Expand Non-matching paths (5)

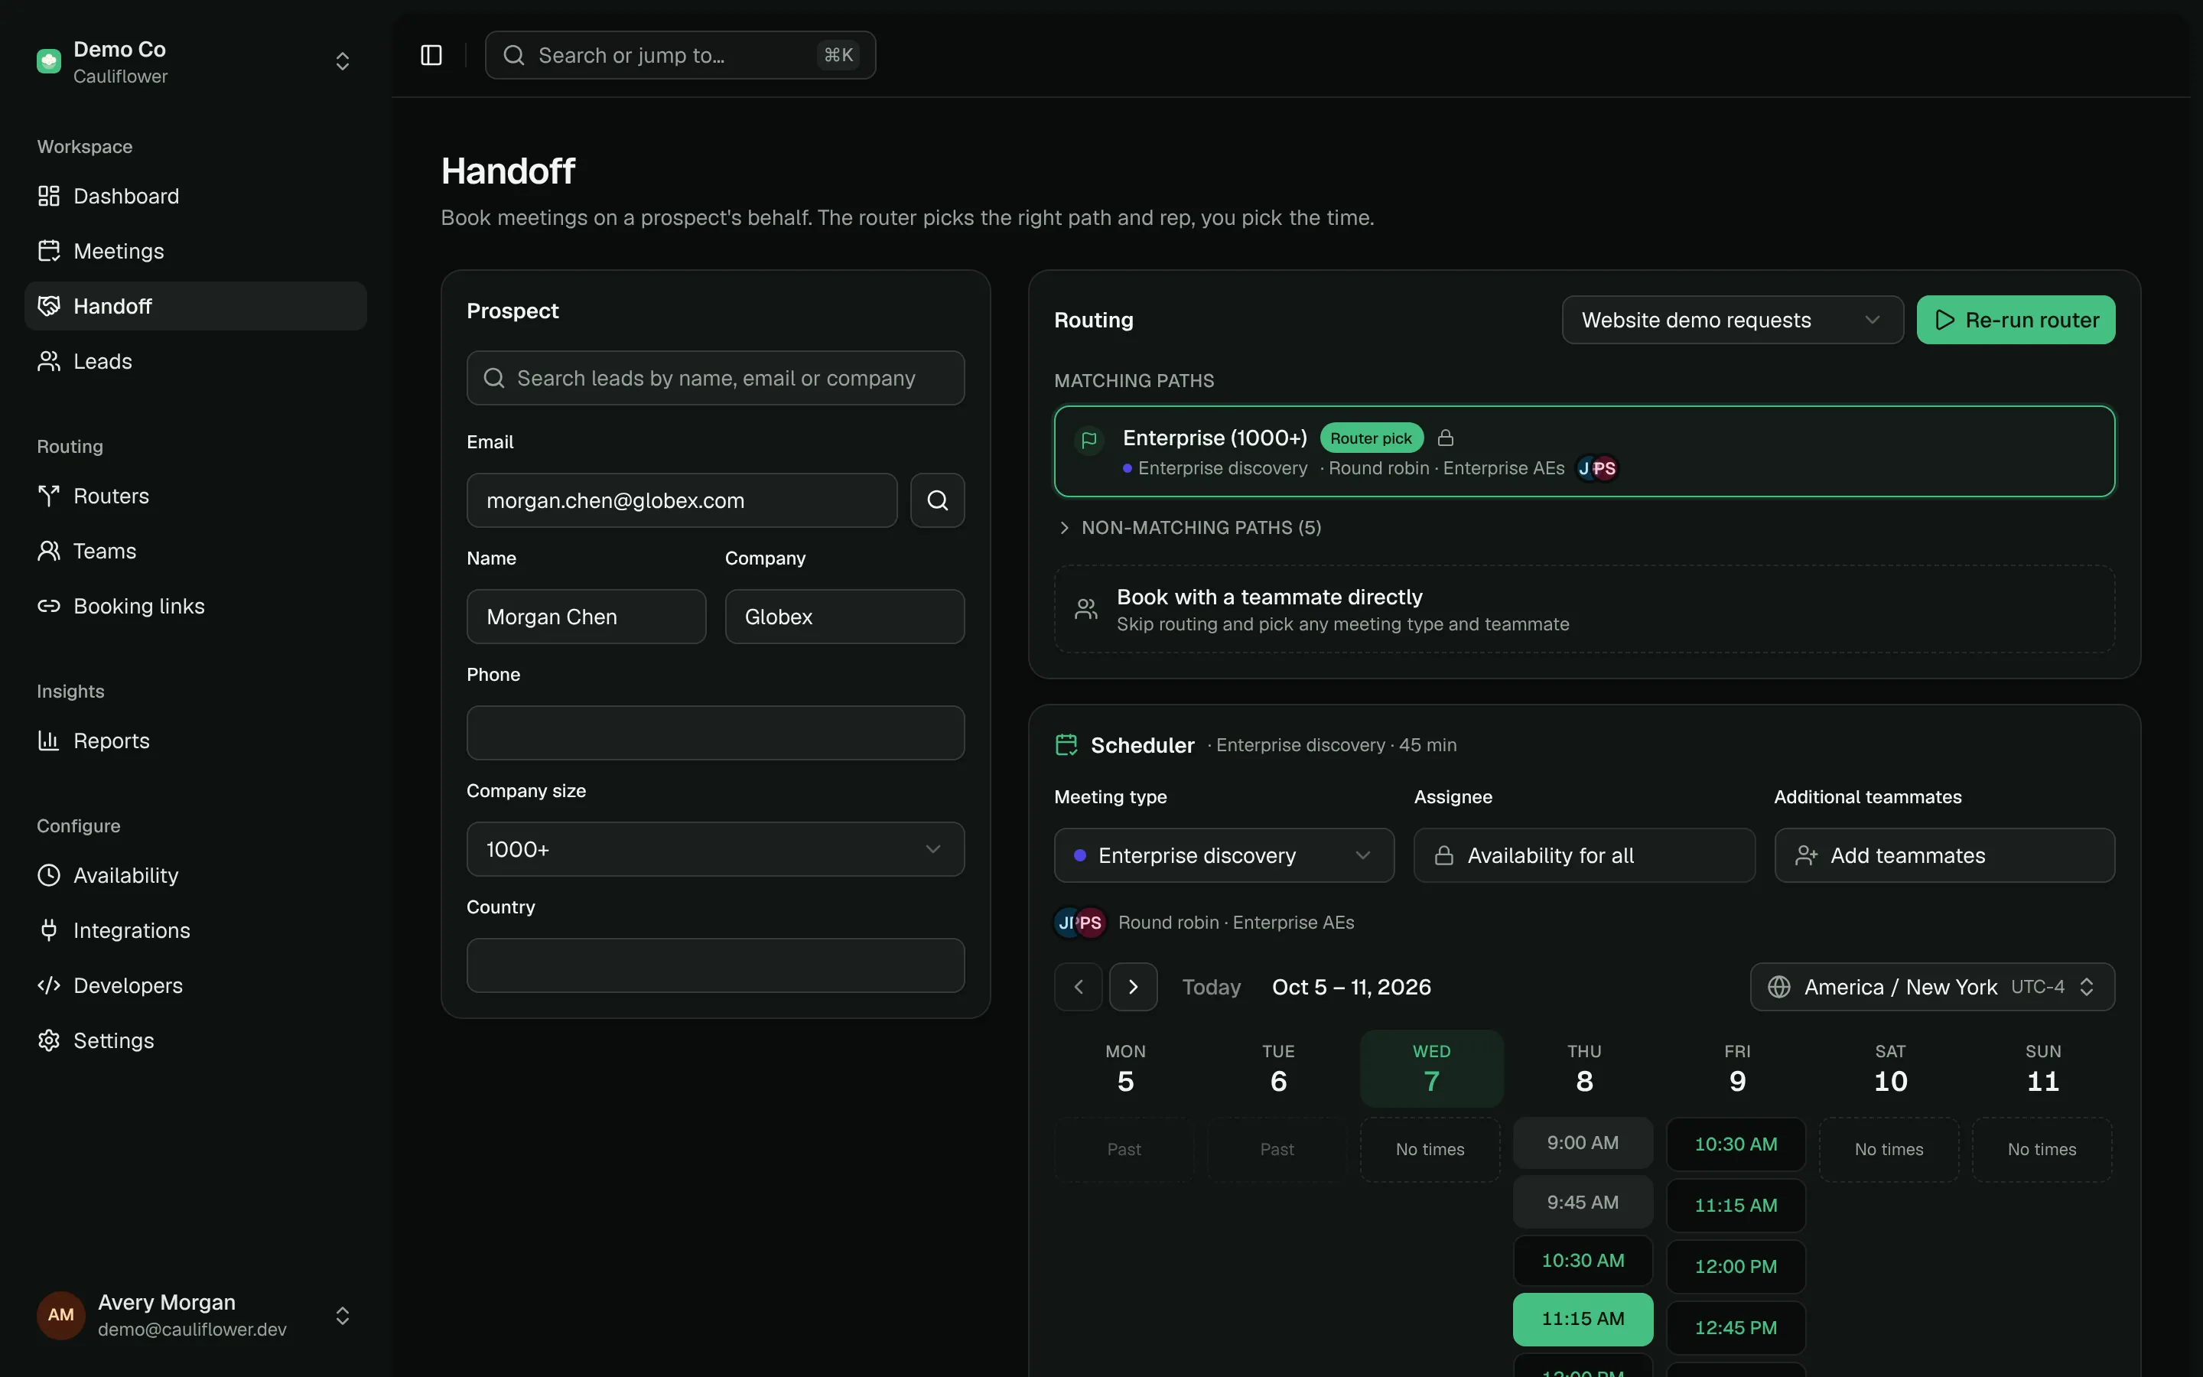[x=1189, y=528]
